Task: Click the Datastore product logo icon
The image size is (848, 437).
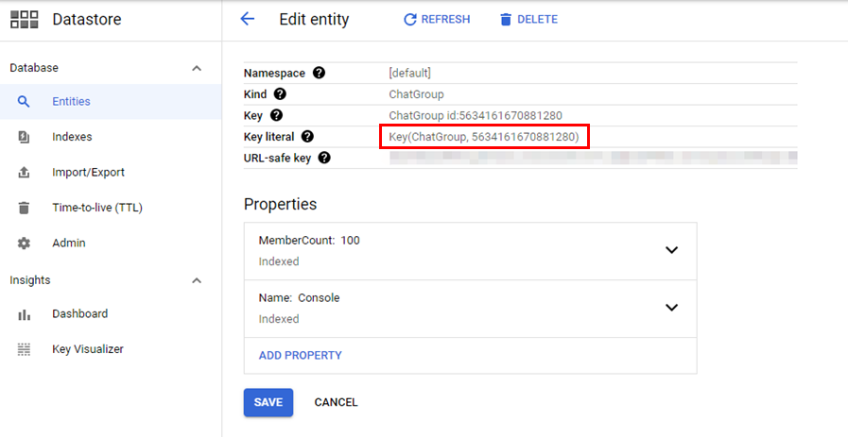Action: [25, 19]
